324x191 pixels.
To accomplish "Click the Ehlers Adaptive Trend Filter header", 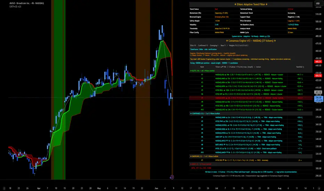I will point(251,4).
